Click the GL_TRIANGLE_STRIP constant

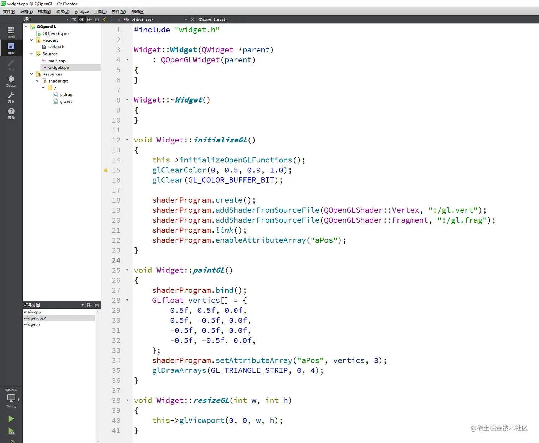pos(249,370)
